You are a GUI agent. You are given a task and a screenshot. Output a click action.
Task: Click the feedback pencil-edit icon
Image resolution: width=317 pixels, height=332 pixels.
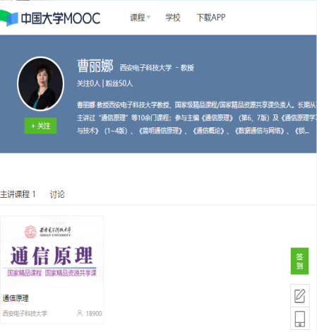click(x=300, y=296)
